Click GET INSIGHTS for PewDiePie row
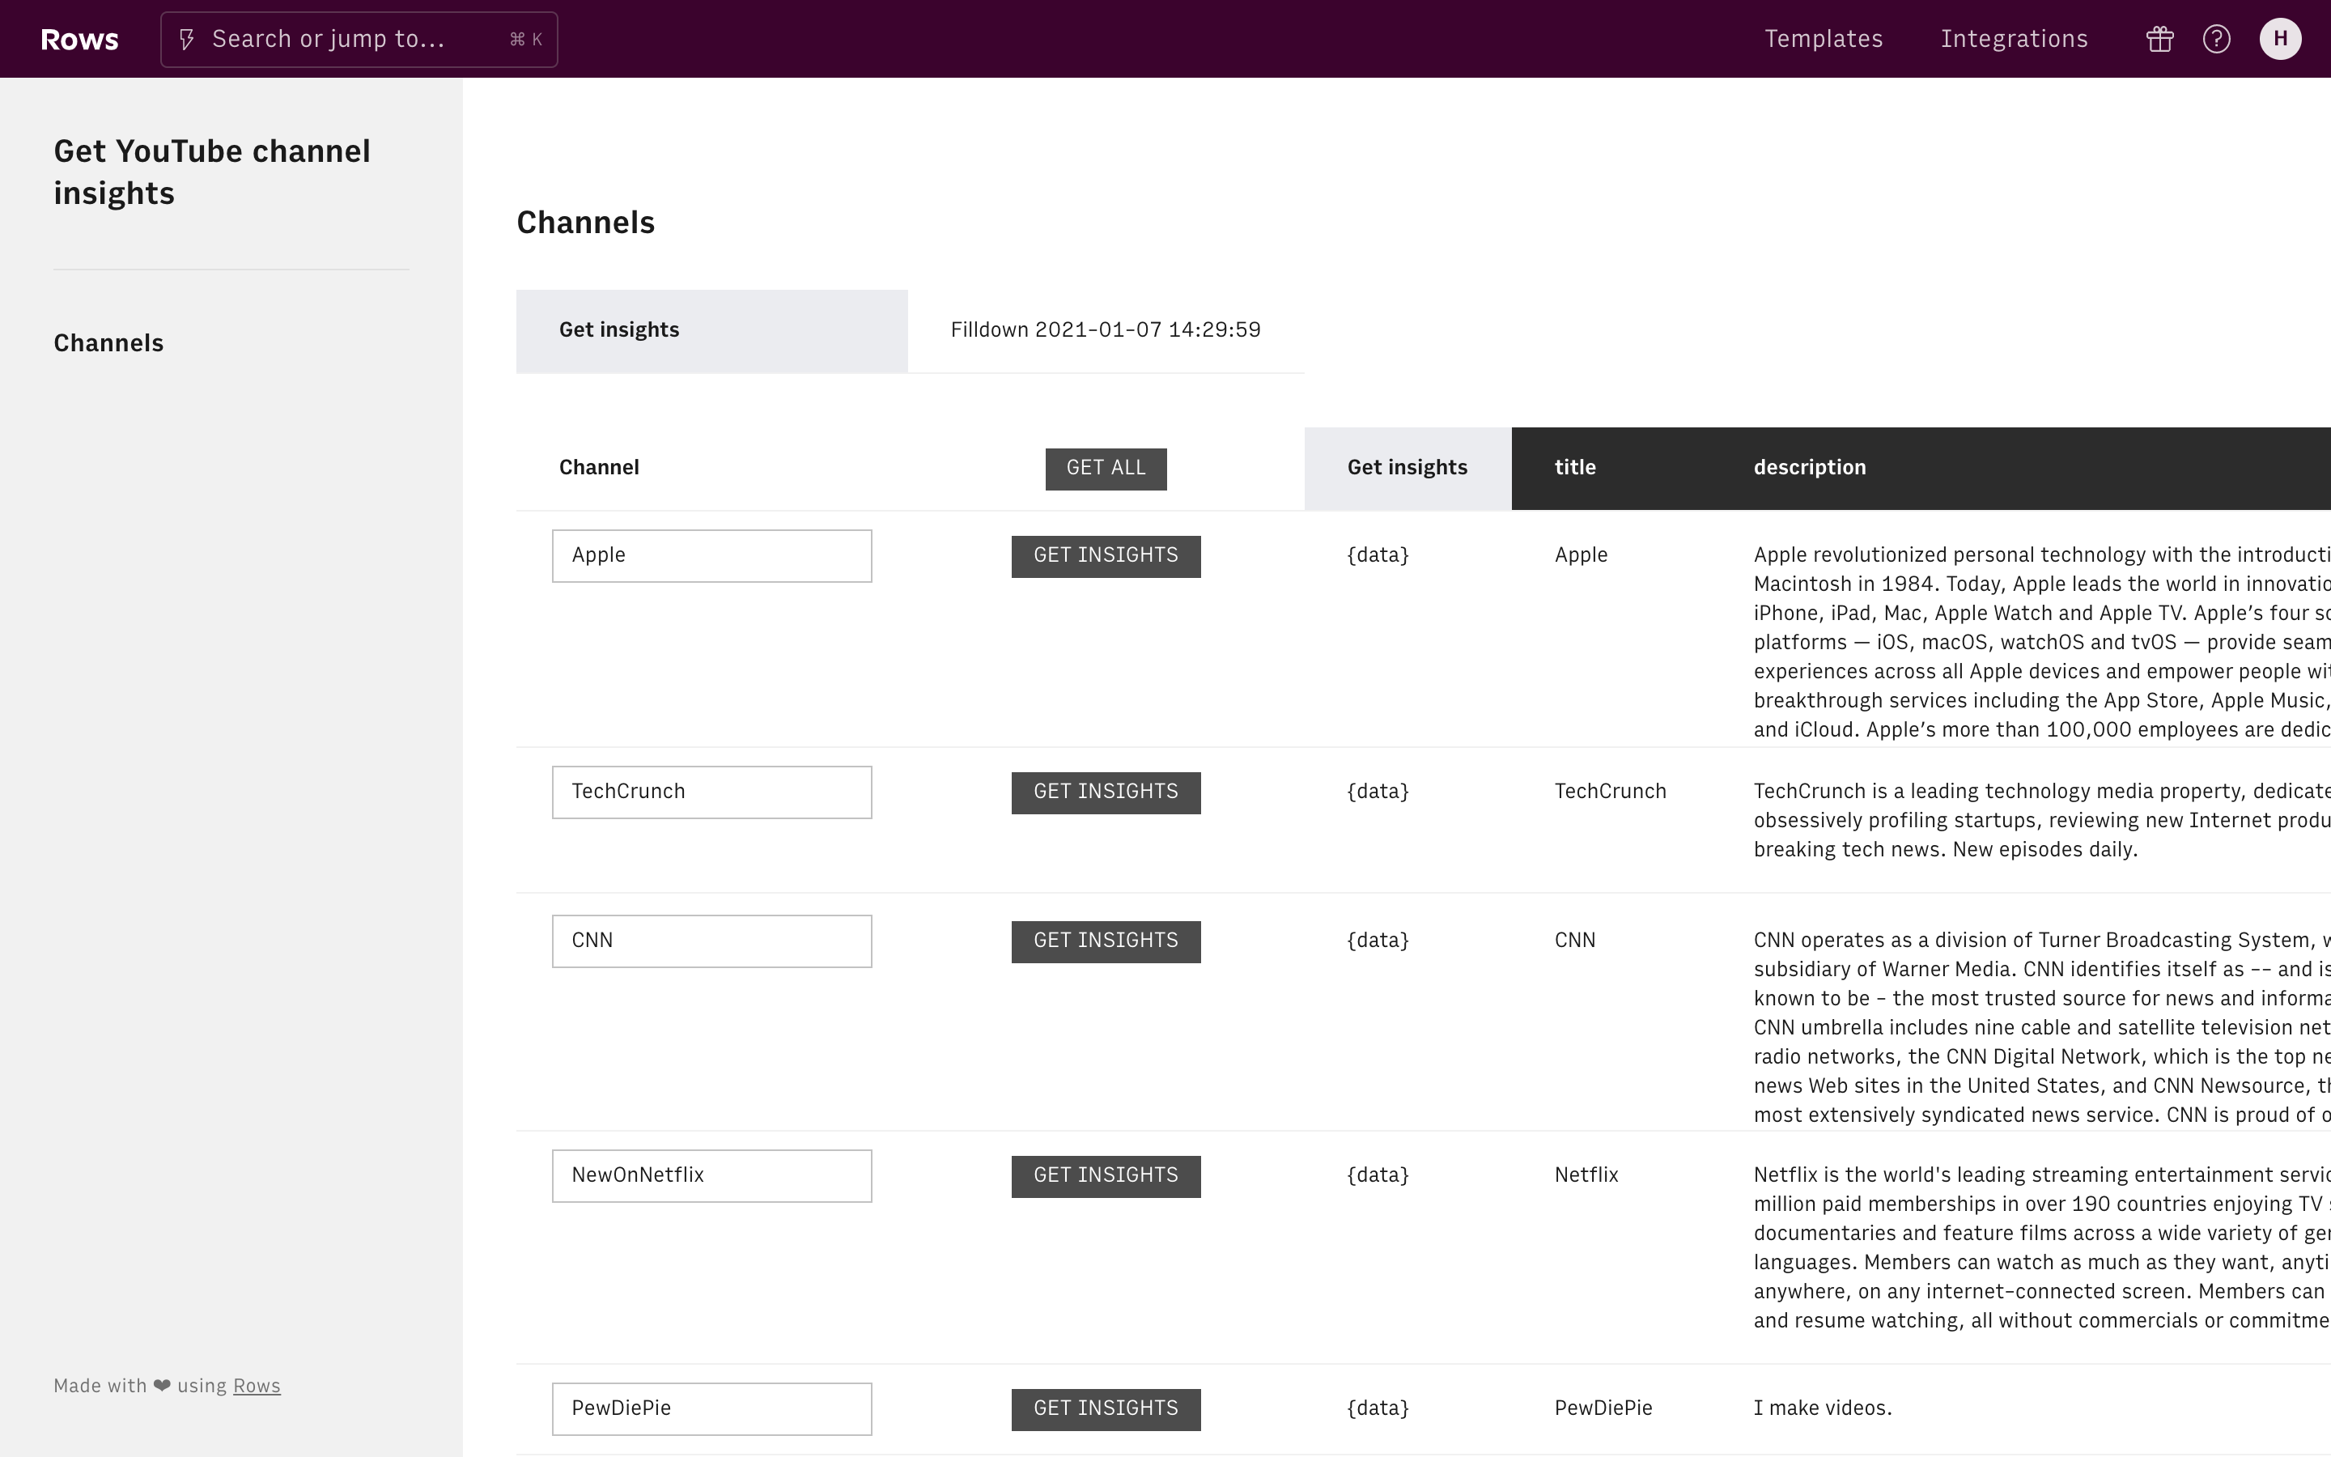Screen dimensions: 2331x1457 [x=1105, y=1408]
